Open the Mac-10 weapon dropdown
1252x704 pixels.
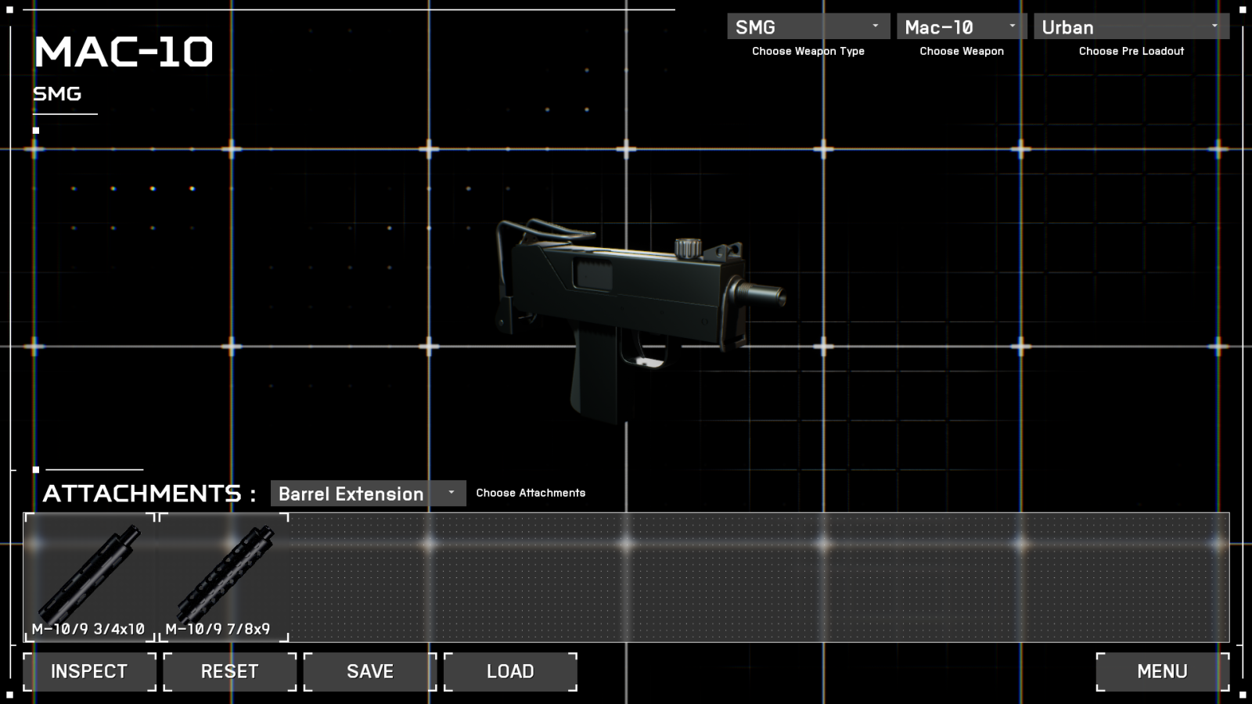coord(951,27)
